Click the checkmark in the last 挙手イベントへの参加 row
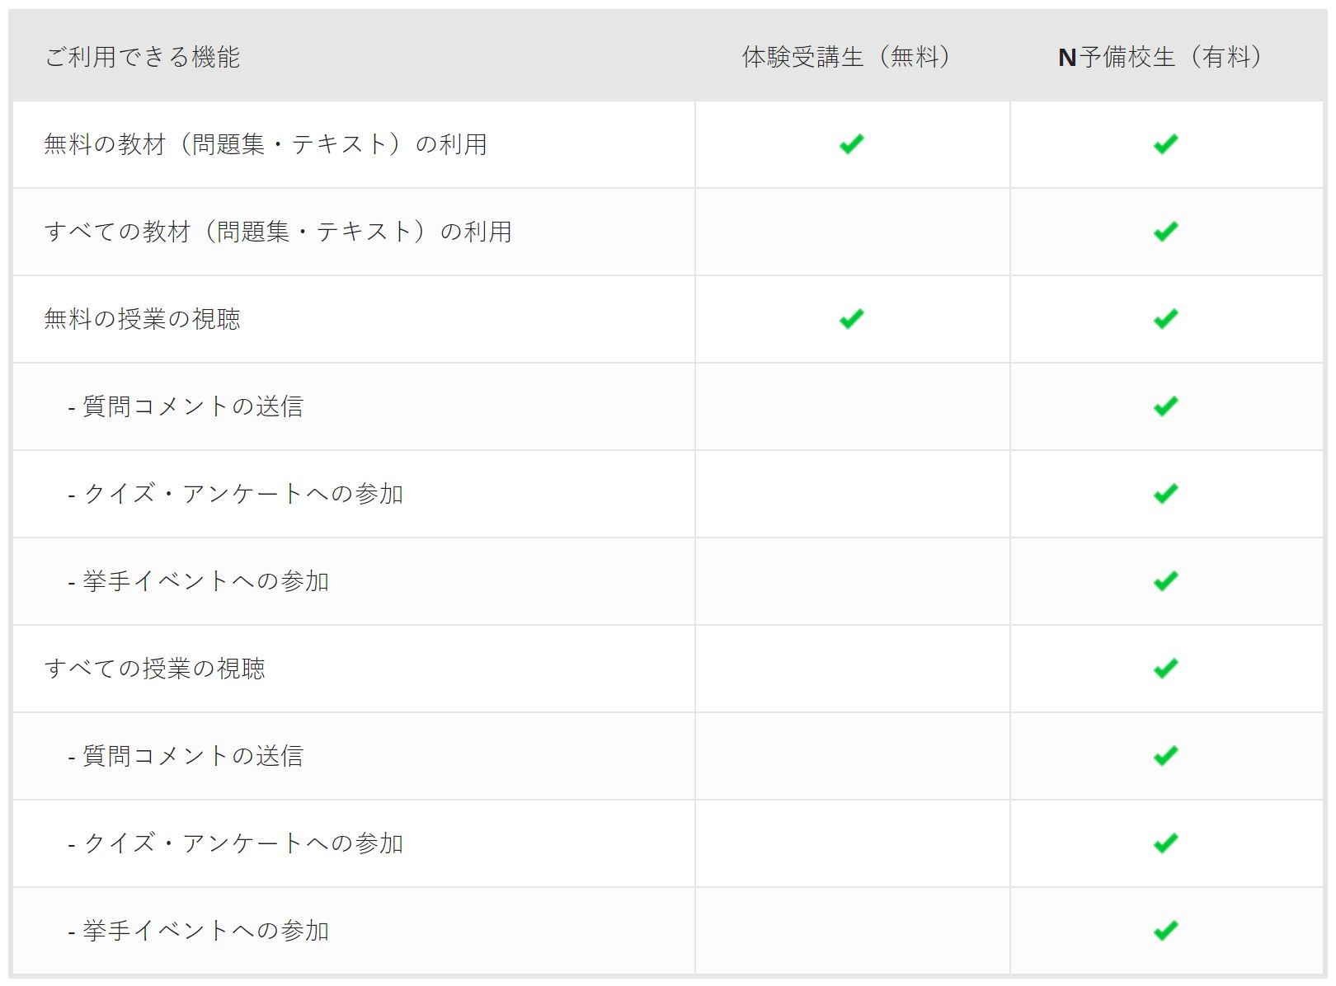 [1165, 931]
